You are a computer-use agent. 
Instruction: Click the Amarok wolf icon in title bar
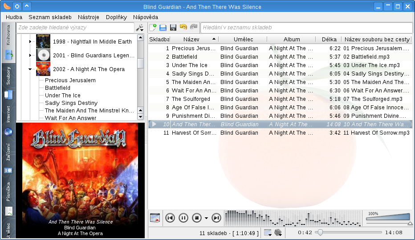click(7, 6)
